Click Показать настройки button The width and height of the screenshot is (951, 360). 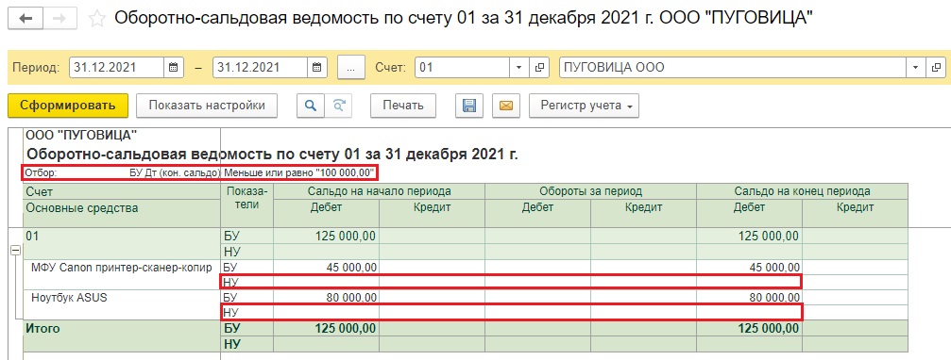pos(207,106)
